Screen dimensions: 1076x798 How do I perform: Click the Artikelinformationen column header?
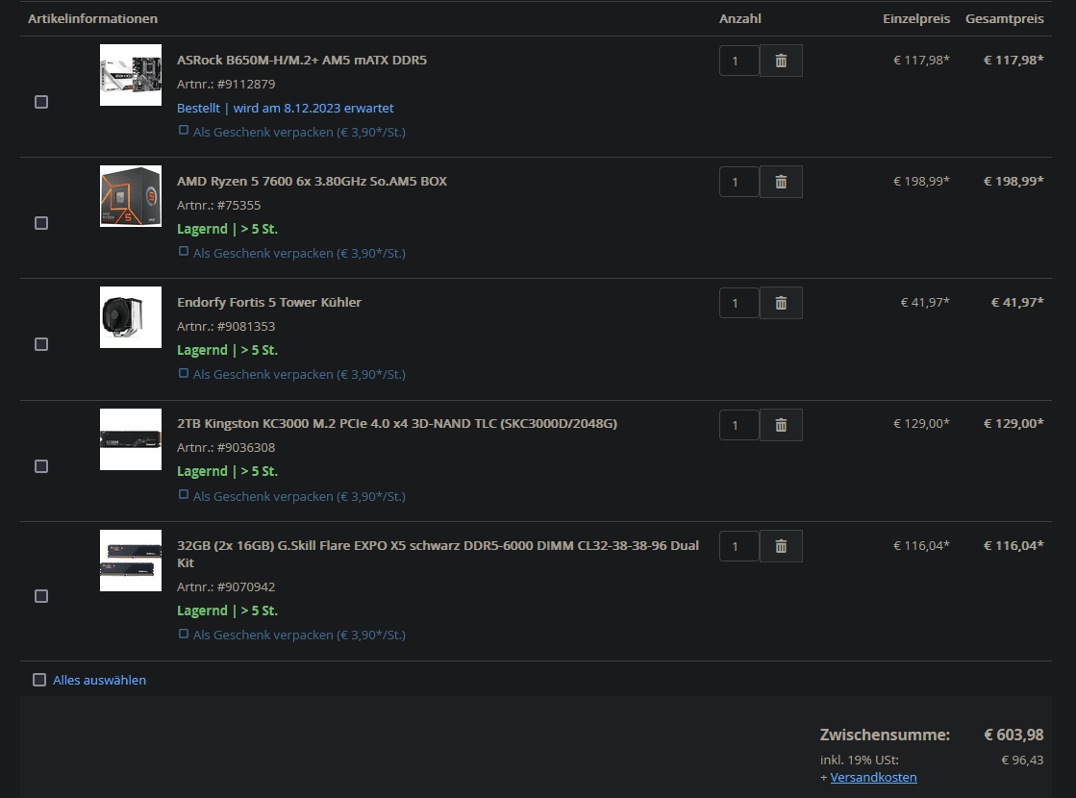[x=92, y=18]
